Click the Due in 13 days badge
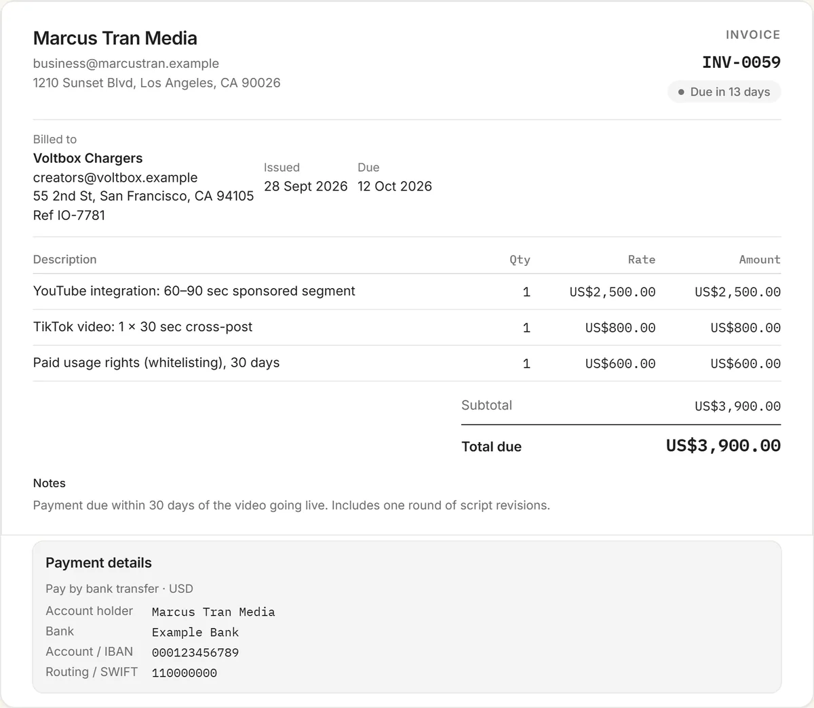 click(x=724, y=92)
